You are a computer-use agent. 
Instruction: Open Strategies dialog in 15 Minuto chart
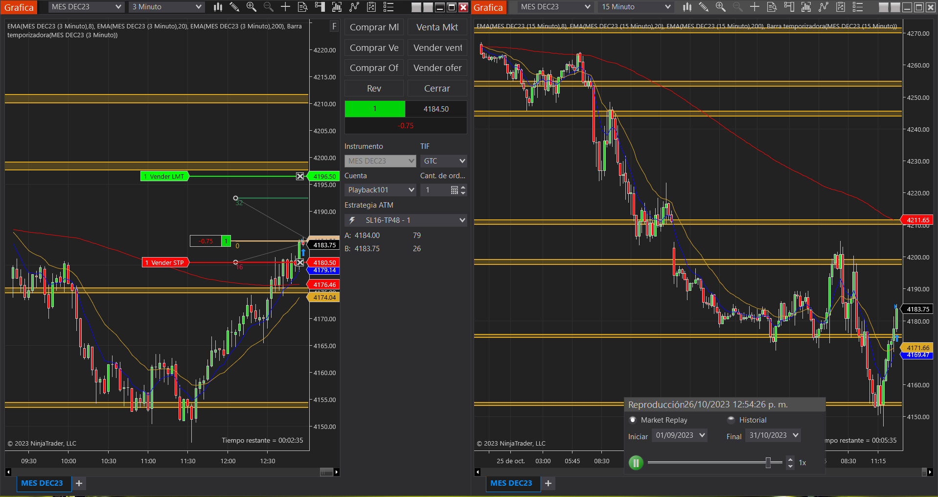(840, 7)
